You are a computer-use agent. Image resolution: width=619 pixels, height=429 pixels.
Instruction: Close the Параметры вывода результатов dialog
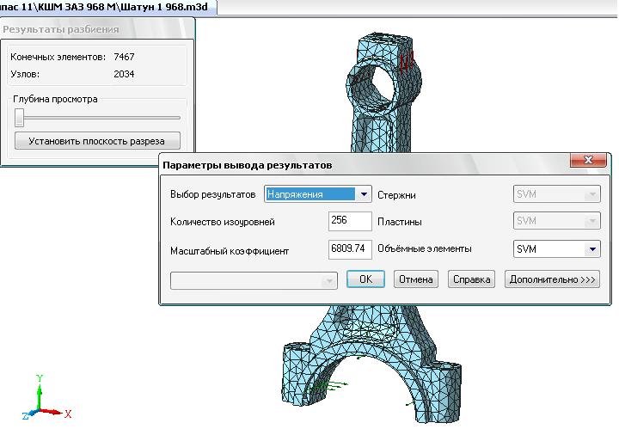point(588,160)
